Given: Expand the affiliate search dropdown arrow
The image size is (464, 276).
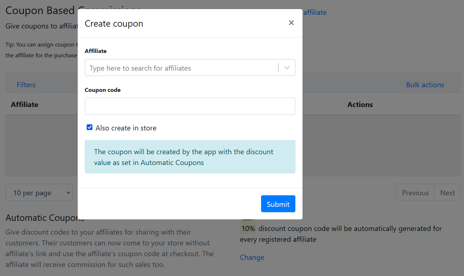Looking at the screenshot, I should 287,68.
